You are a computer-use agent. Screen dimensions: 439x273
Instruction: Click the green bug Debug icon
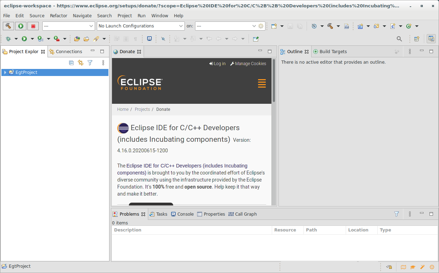coord(8,39)
